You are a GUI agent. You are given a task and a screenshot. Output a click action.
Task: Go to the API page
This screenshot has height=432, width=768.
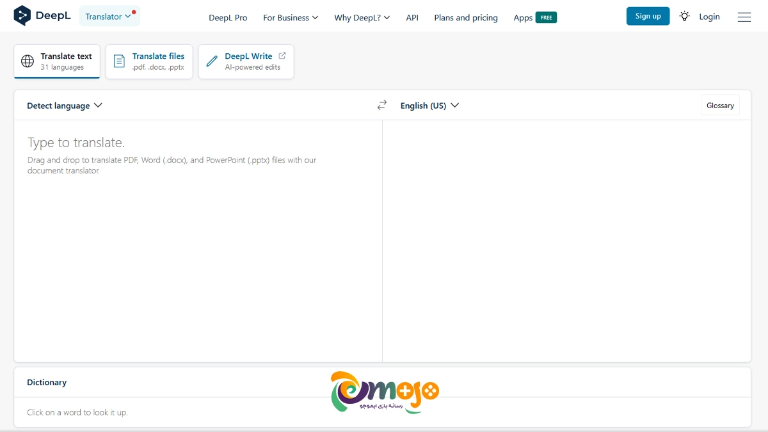(x=412, y=17)
